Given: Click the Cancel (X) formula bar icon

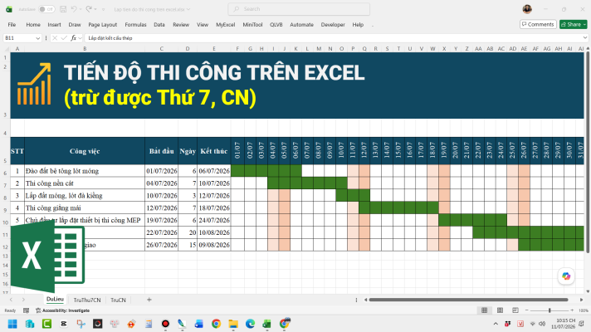Looking at the screenshot, I should [x=55, y=38].
